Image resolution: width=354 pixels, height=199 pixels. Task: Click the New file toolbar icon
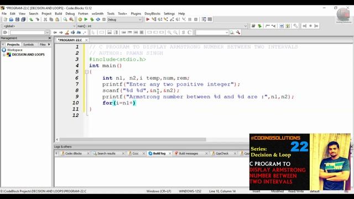6,20
